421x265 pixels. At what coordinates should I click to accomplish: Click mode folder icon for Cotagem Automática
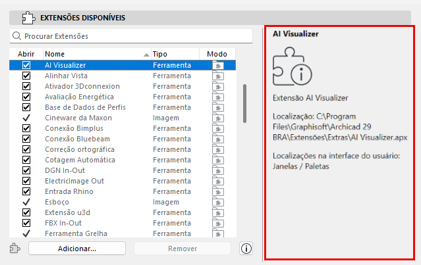click(218, 160)
